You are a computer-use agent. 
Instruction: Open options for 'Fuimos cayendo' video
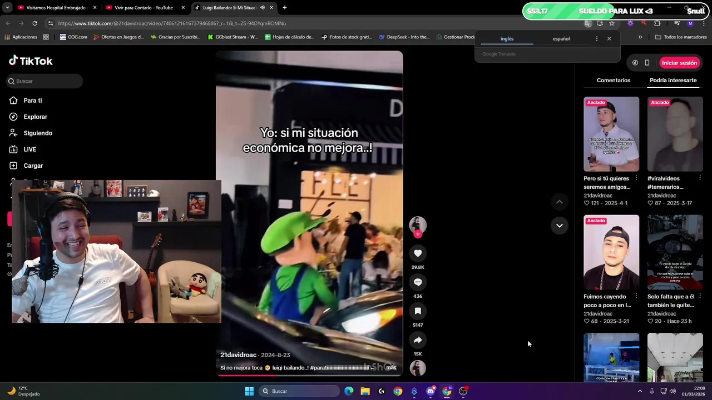[x=636, y=297]
